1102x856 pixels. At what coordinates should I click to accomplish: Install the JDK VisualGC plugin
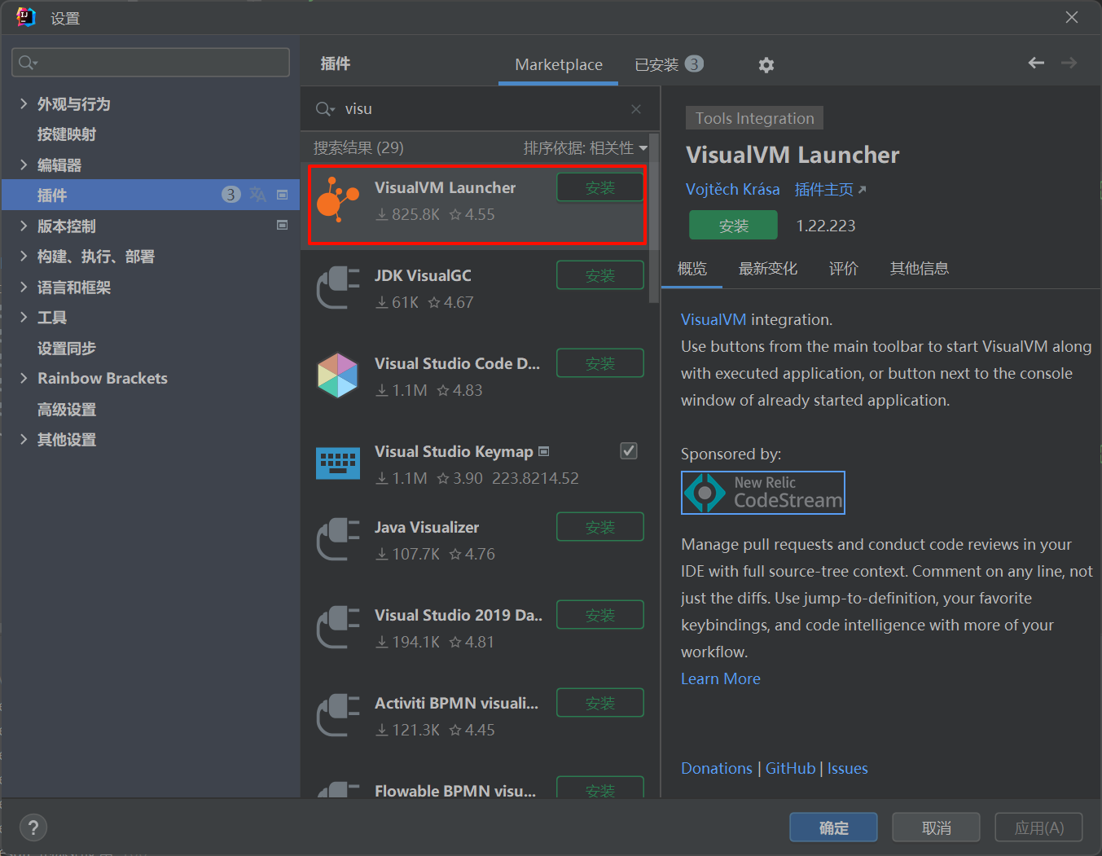[600, 275]
